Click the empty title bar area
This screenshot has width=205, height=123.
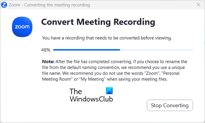(x=141, y=5)
